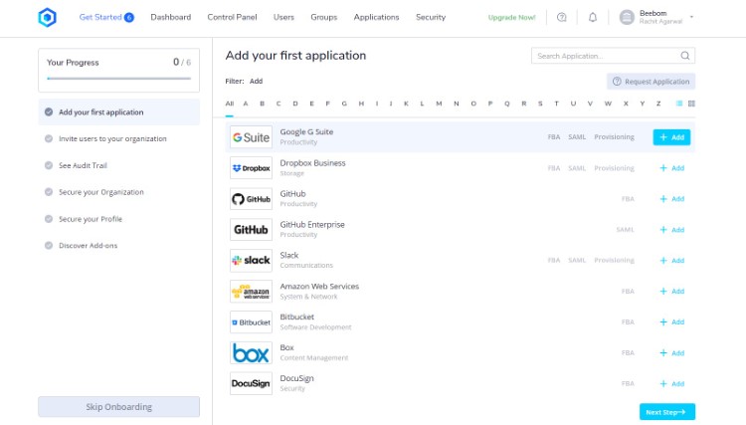Viewport: 746px width, 425px height.
Task: Add Amazon Web Services application
Action: point(671,292)
